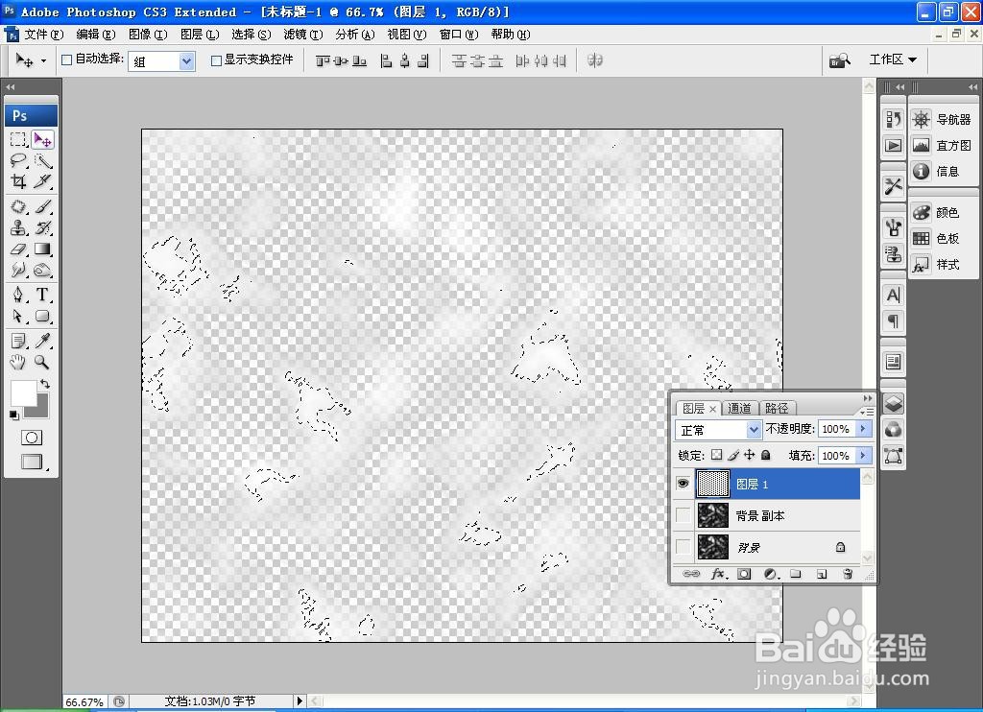Select the Lasso tool
This screenshot has width=983, height=712.
click(x=18, y=160)
